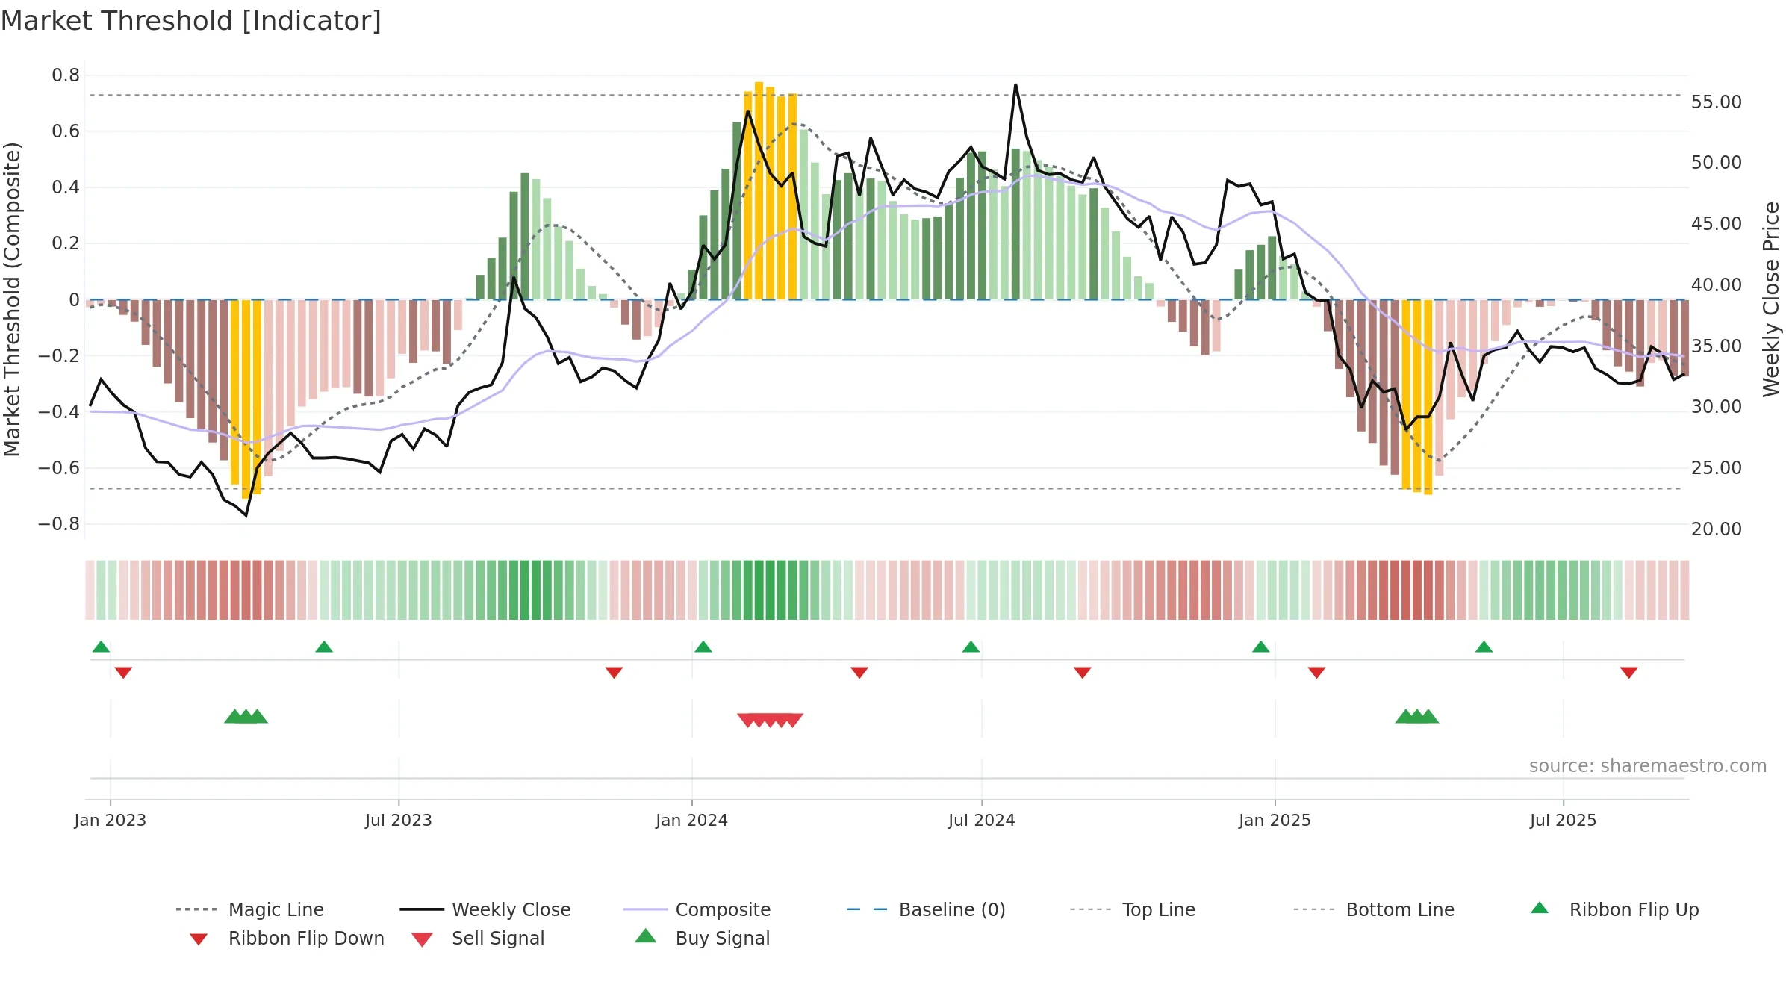The width and height of the screenshot is (1792, 1008).
Task: Toggle the Baseline (0) legend entry
Action: coord(926,909)
